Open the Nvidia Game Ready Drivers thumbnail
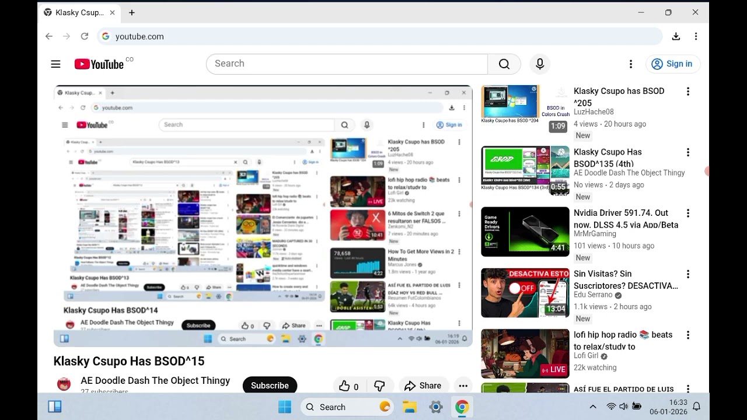Screen dimensions: 747x420 click(x=525, y=232)
